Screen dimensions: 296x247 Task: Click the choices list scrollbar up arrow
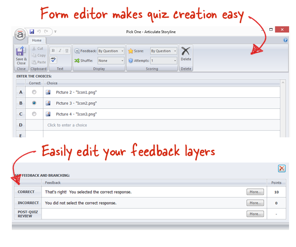pos(283,82)
